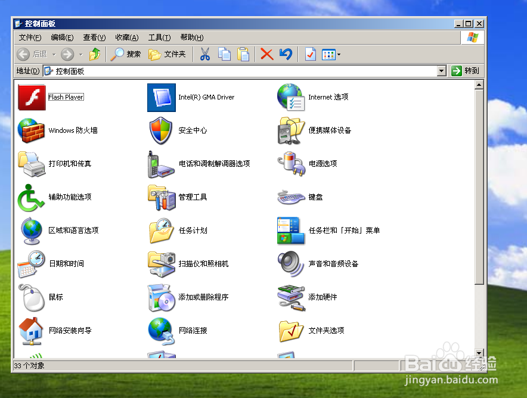This screenshot has width=527, height=398.
Task: Open 添加硬件 hardware icon
Action: [x=291, y=297]
